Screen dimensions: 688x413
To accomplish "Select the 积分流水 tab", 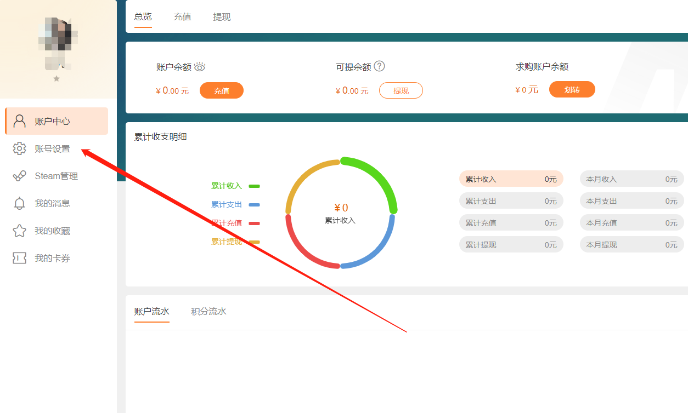I will pos(208,311).
